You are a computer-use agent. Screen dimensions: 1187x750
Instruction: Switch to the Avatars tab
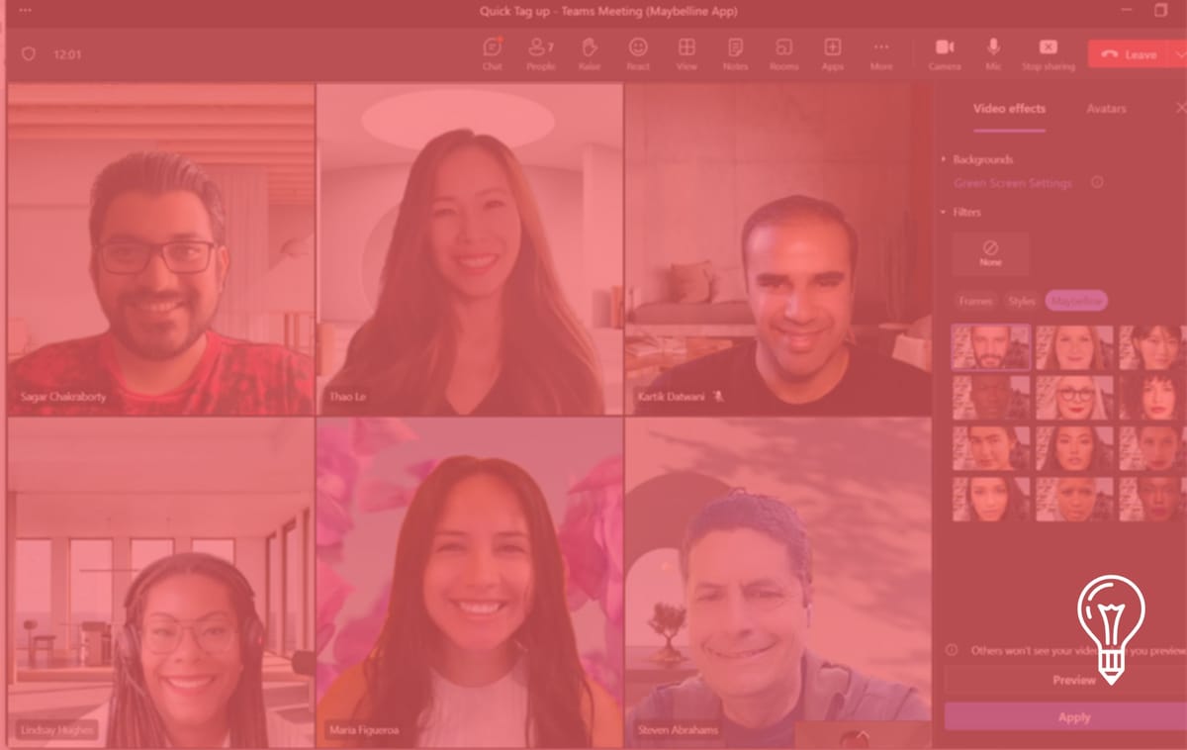[1107, 109]
